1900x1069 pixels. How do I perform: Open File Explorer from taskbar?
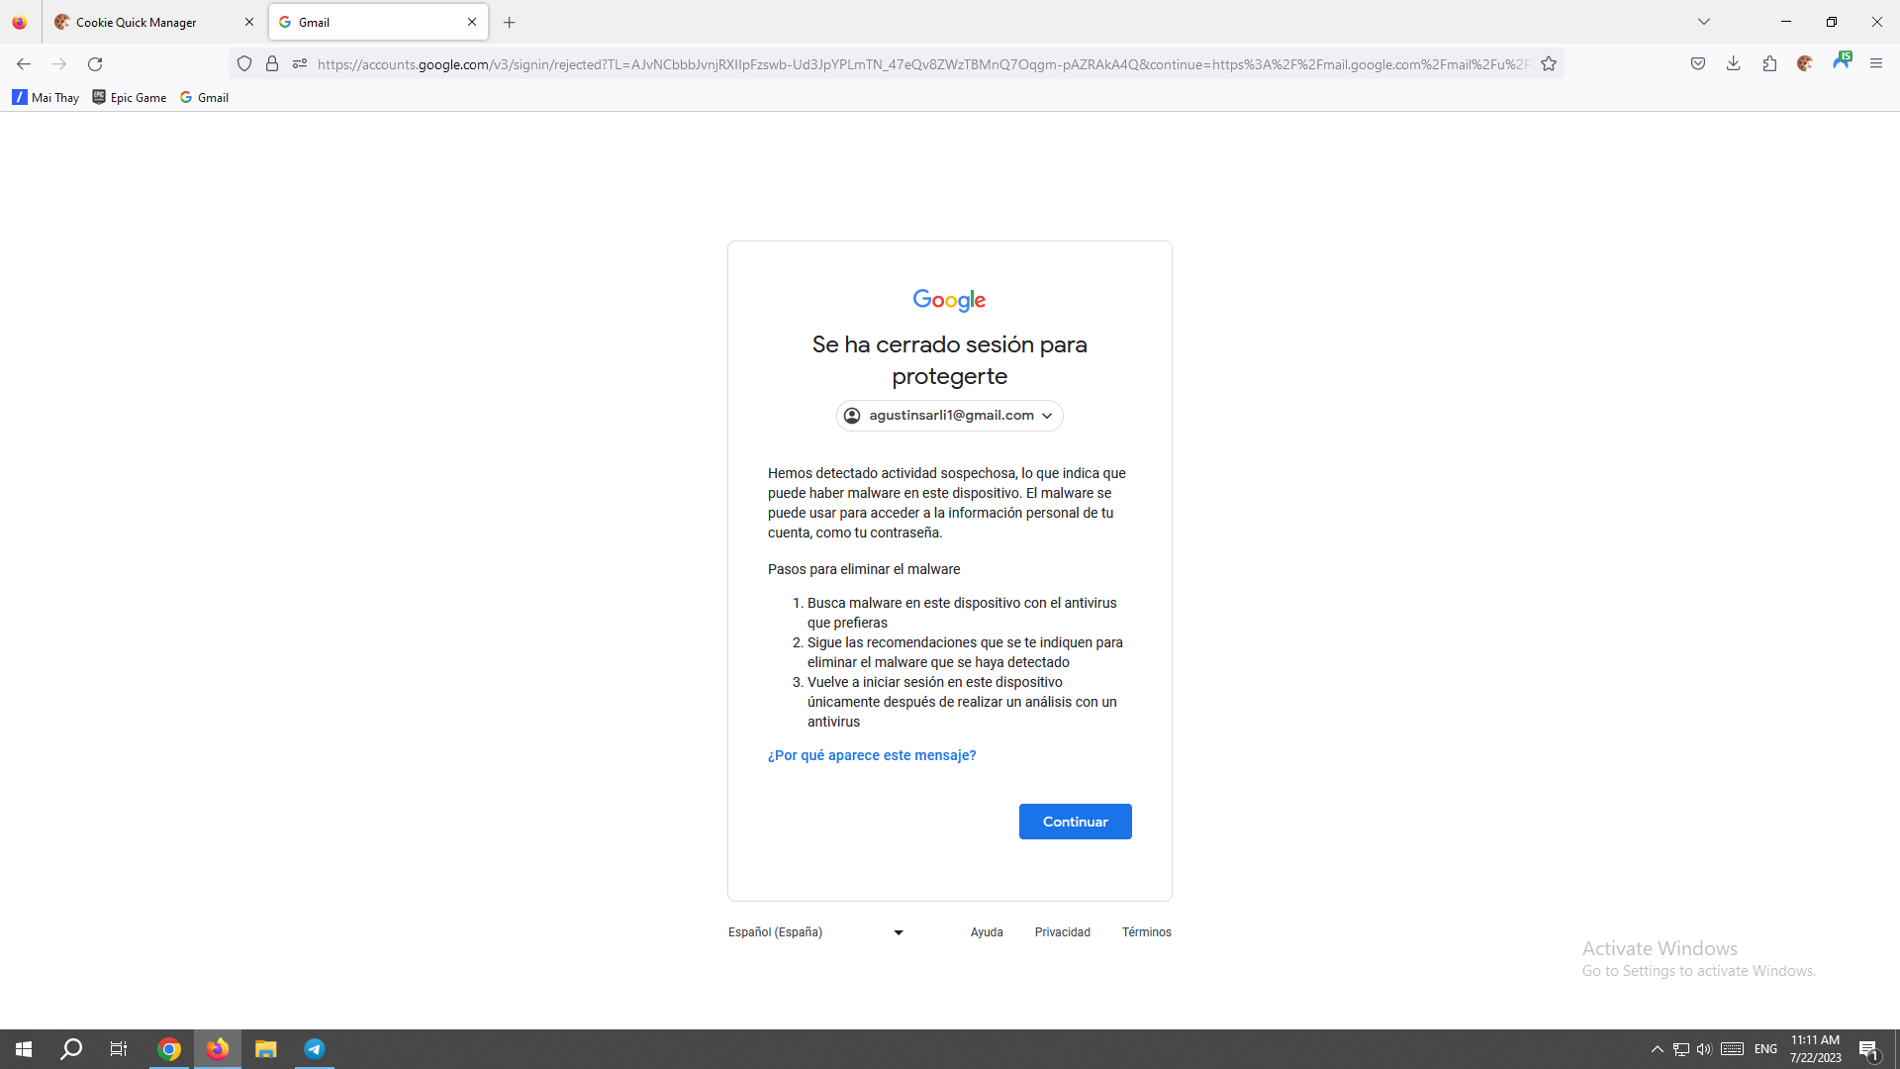[265, 1049]
